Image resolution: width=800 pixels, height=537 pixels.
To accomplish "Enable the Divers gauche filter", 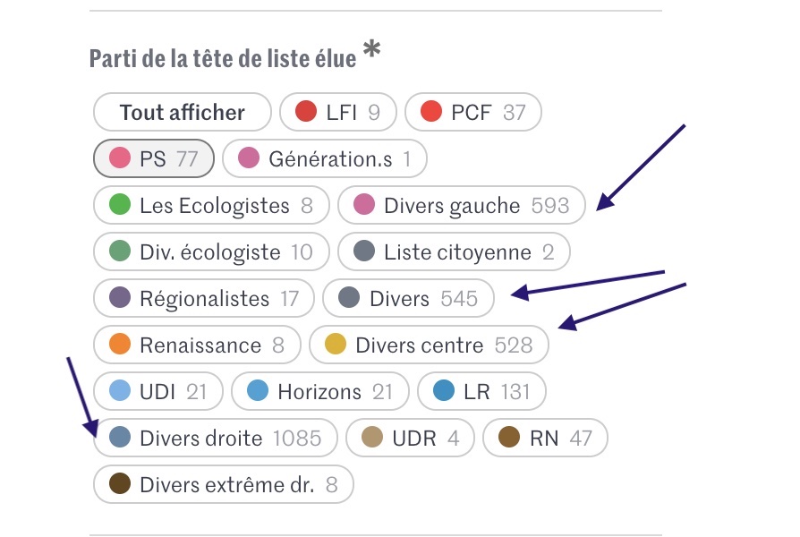I will pyautogui.click(x=462, y=205).
